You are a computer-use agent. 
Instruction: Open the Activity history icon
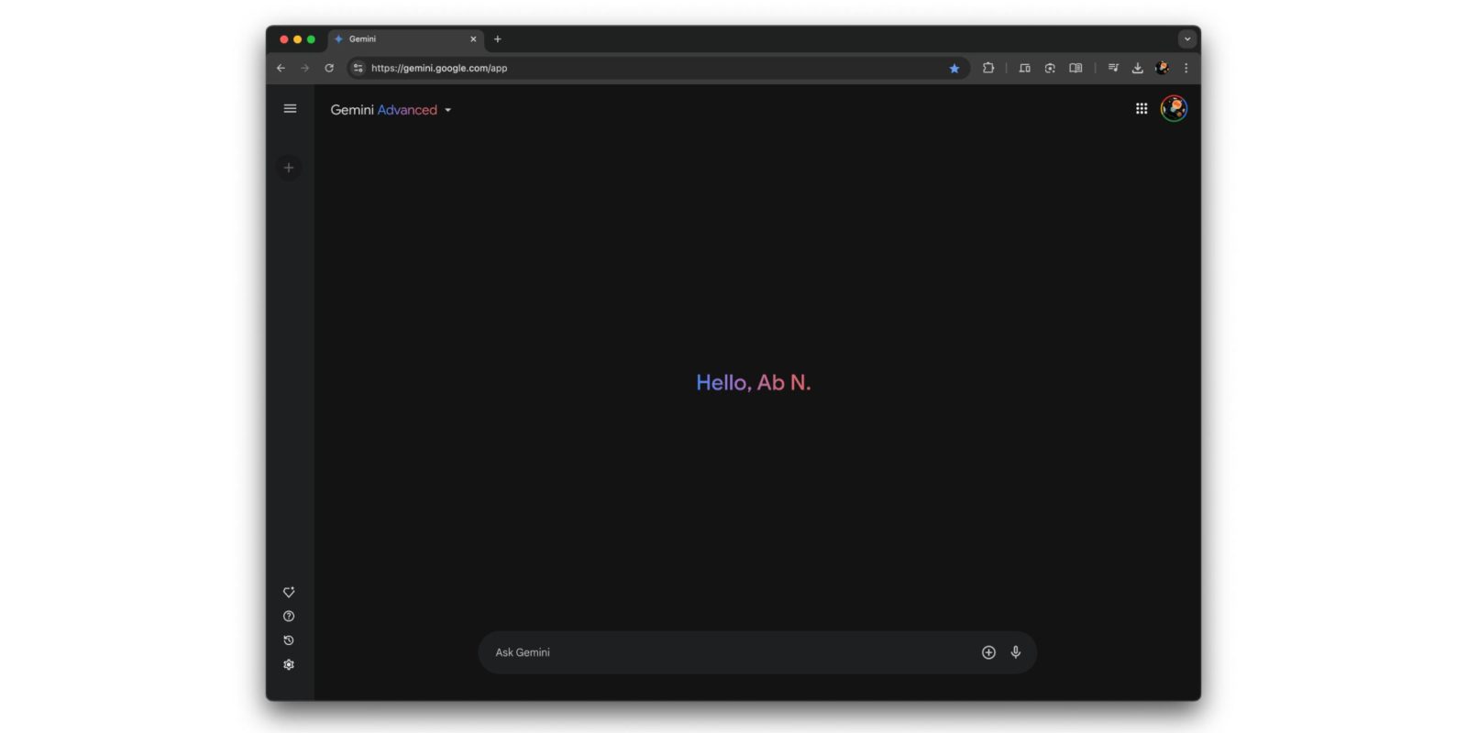289,640
